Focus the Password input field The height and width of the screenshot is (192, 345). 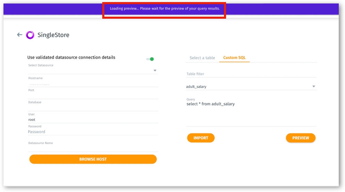(93, 132)
